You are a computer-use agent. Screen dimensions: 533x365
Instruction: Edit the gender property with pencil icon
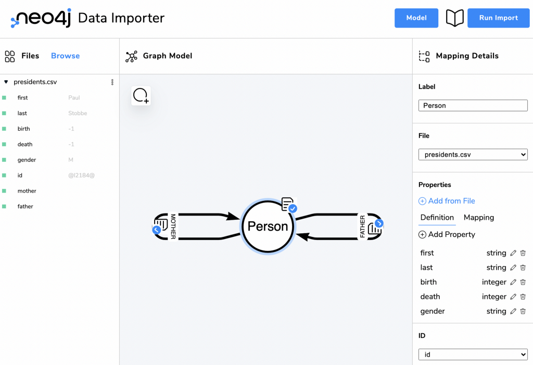coord(513,311)
